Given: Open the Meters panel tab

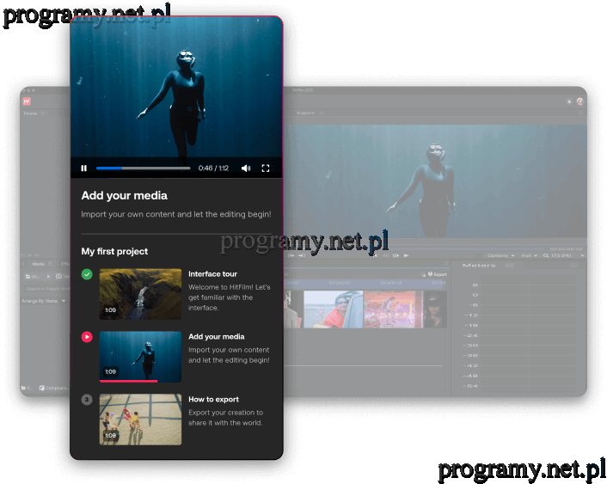Looking at the screenshot, I should 478,266.
